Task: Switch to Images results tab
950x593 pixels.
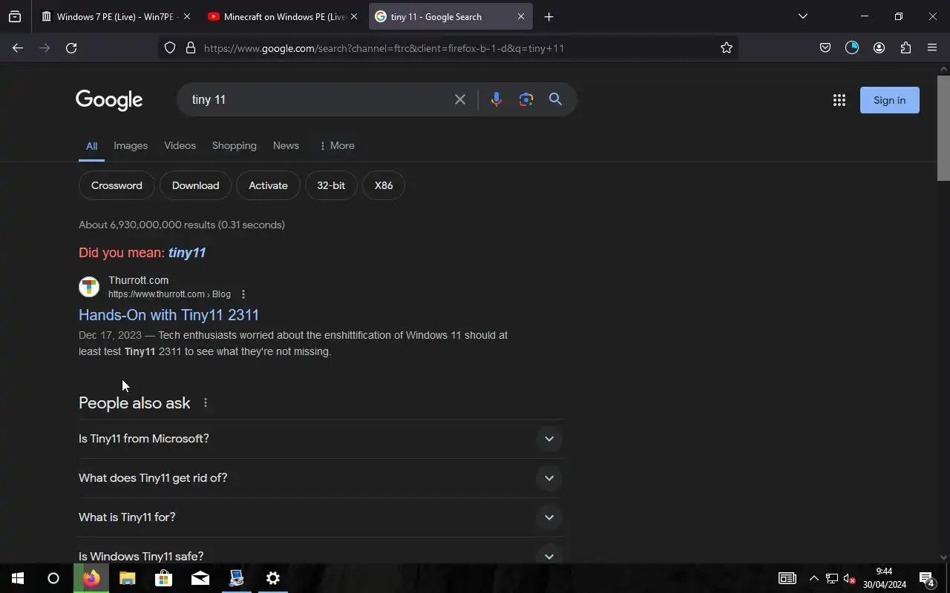Action: pos(131,145)
